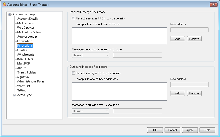Open the outbound Refused action dropdown

point(90,111)
